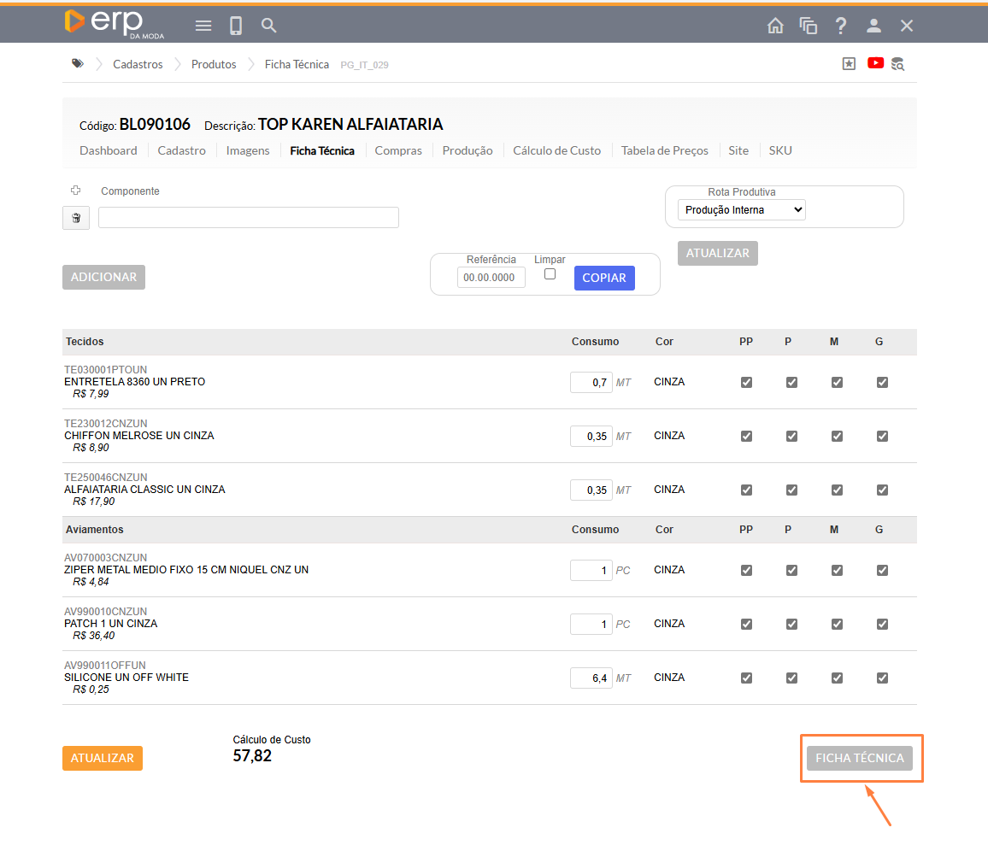Open search with magnifier icon
988x857 pixels.
tap(268, 26)
